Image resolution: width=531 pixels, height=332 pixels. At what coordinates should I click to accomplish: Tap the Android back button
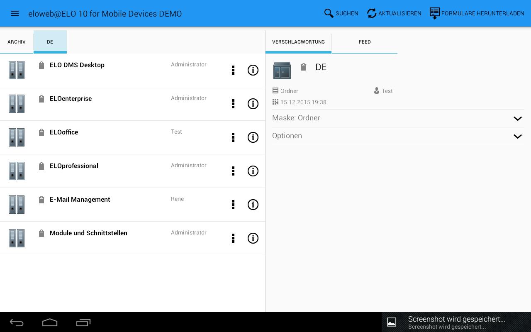17,322
